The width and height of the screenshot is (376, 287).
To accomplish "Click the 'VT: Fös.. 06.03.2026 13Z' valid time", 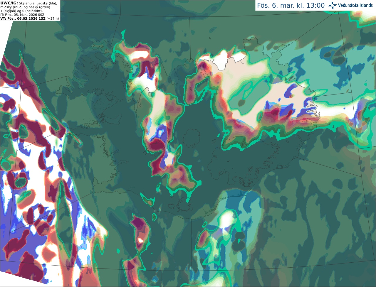I will (x=23, y=18).
